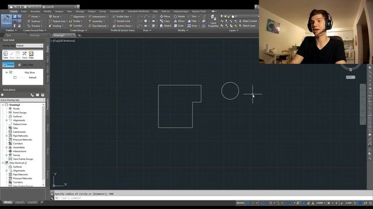
Task: Click the Match Layer tool
Action: [247, 26]
